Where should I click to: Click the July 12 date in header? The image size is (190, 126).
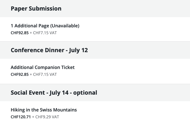[x=79, y=50]
